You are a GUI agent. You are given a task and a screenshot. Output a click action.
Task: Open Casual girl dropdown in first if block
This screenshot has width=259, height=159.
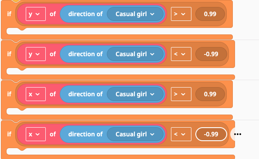point(135,14)
